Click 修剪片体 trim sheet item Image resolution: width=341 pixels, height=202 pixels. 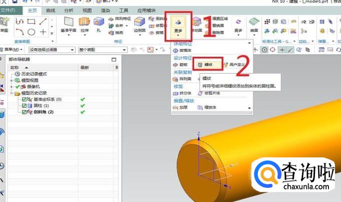[209, 93]
